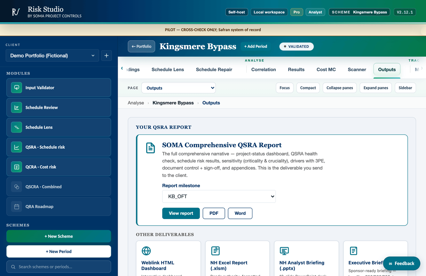The image size is (426, 276).
Task: Click the Weblink HTML Dashboard globe icon
Action: click(146, 251)
